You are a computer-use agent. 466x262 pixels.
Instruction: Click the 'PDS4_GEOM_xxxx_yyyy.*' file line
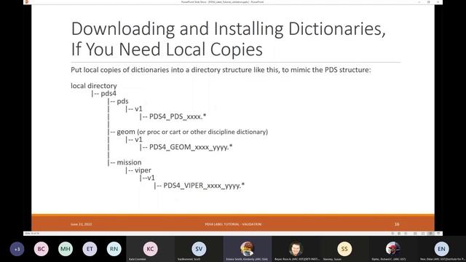pos(186,147)
